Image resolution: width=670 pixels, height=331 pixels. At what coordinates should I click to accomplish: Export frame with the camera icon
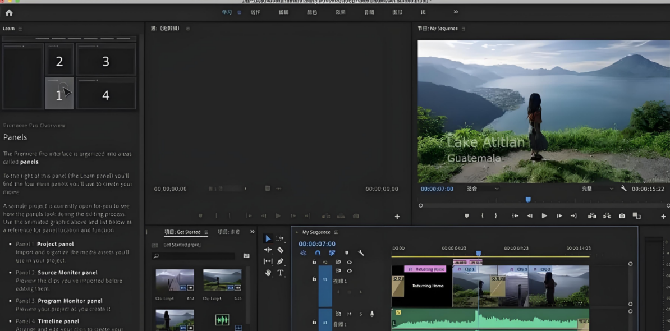tap(622, 215)
